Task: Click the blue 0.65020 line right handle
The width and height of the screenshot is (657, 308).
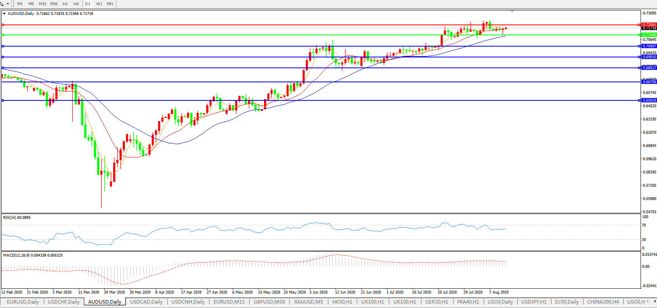Action: [639, 100]
